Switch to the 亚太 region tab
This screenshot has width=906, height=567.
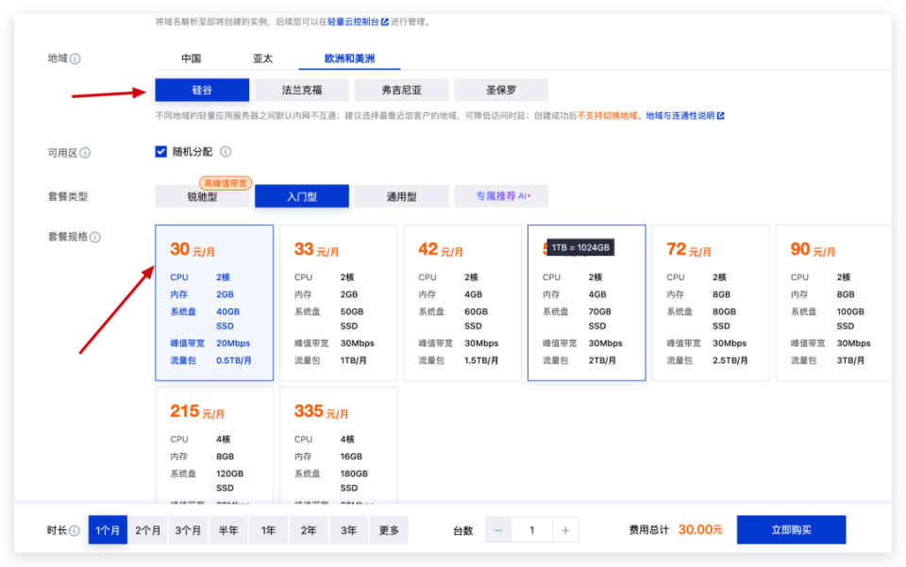point(260,58)
